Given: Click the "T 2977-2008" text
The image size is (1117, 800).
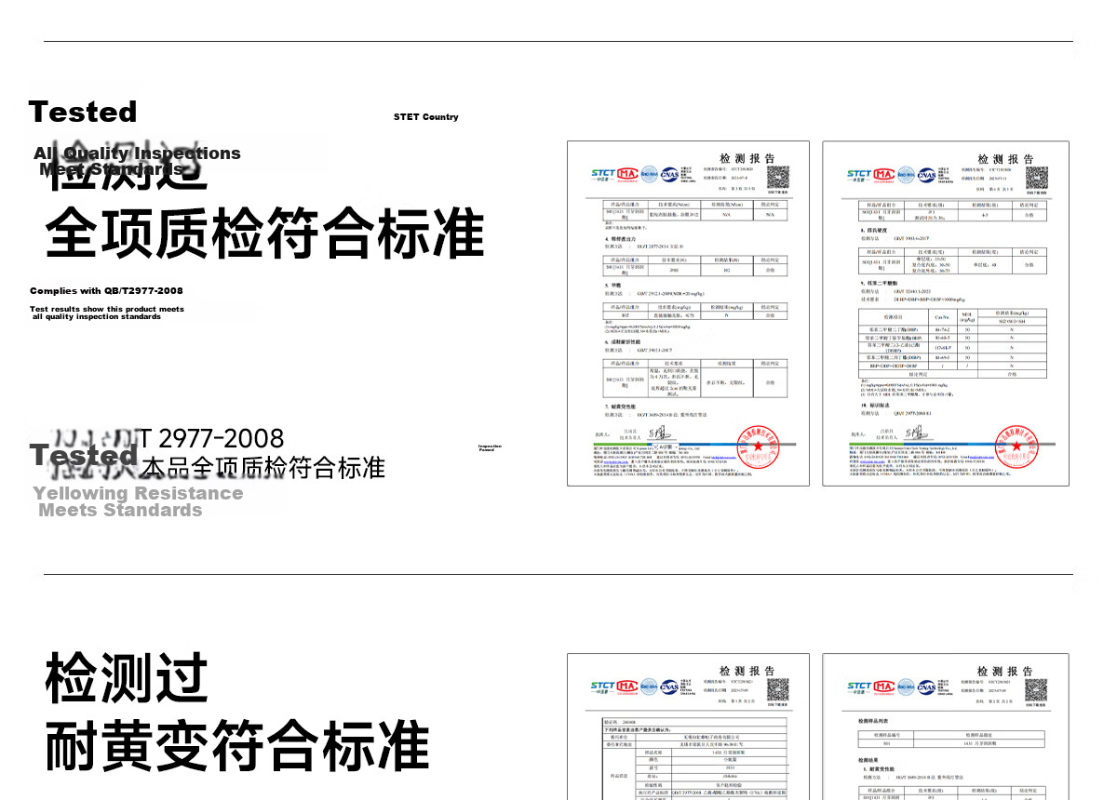Looking at the screenshot, I should coord(211,438).
